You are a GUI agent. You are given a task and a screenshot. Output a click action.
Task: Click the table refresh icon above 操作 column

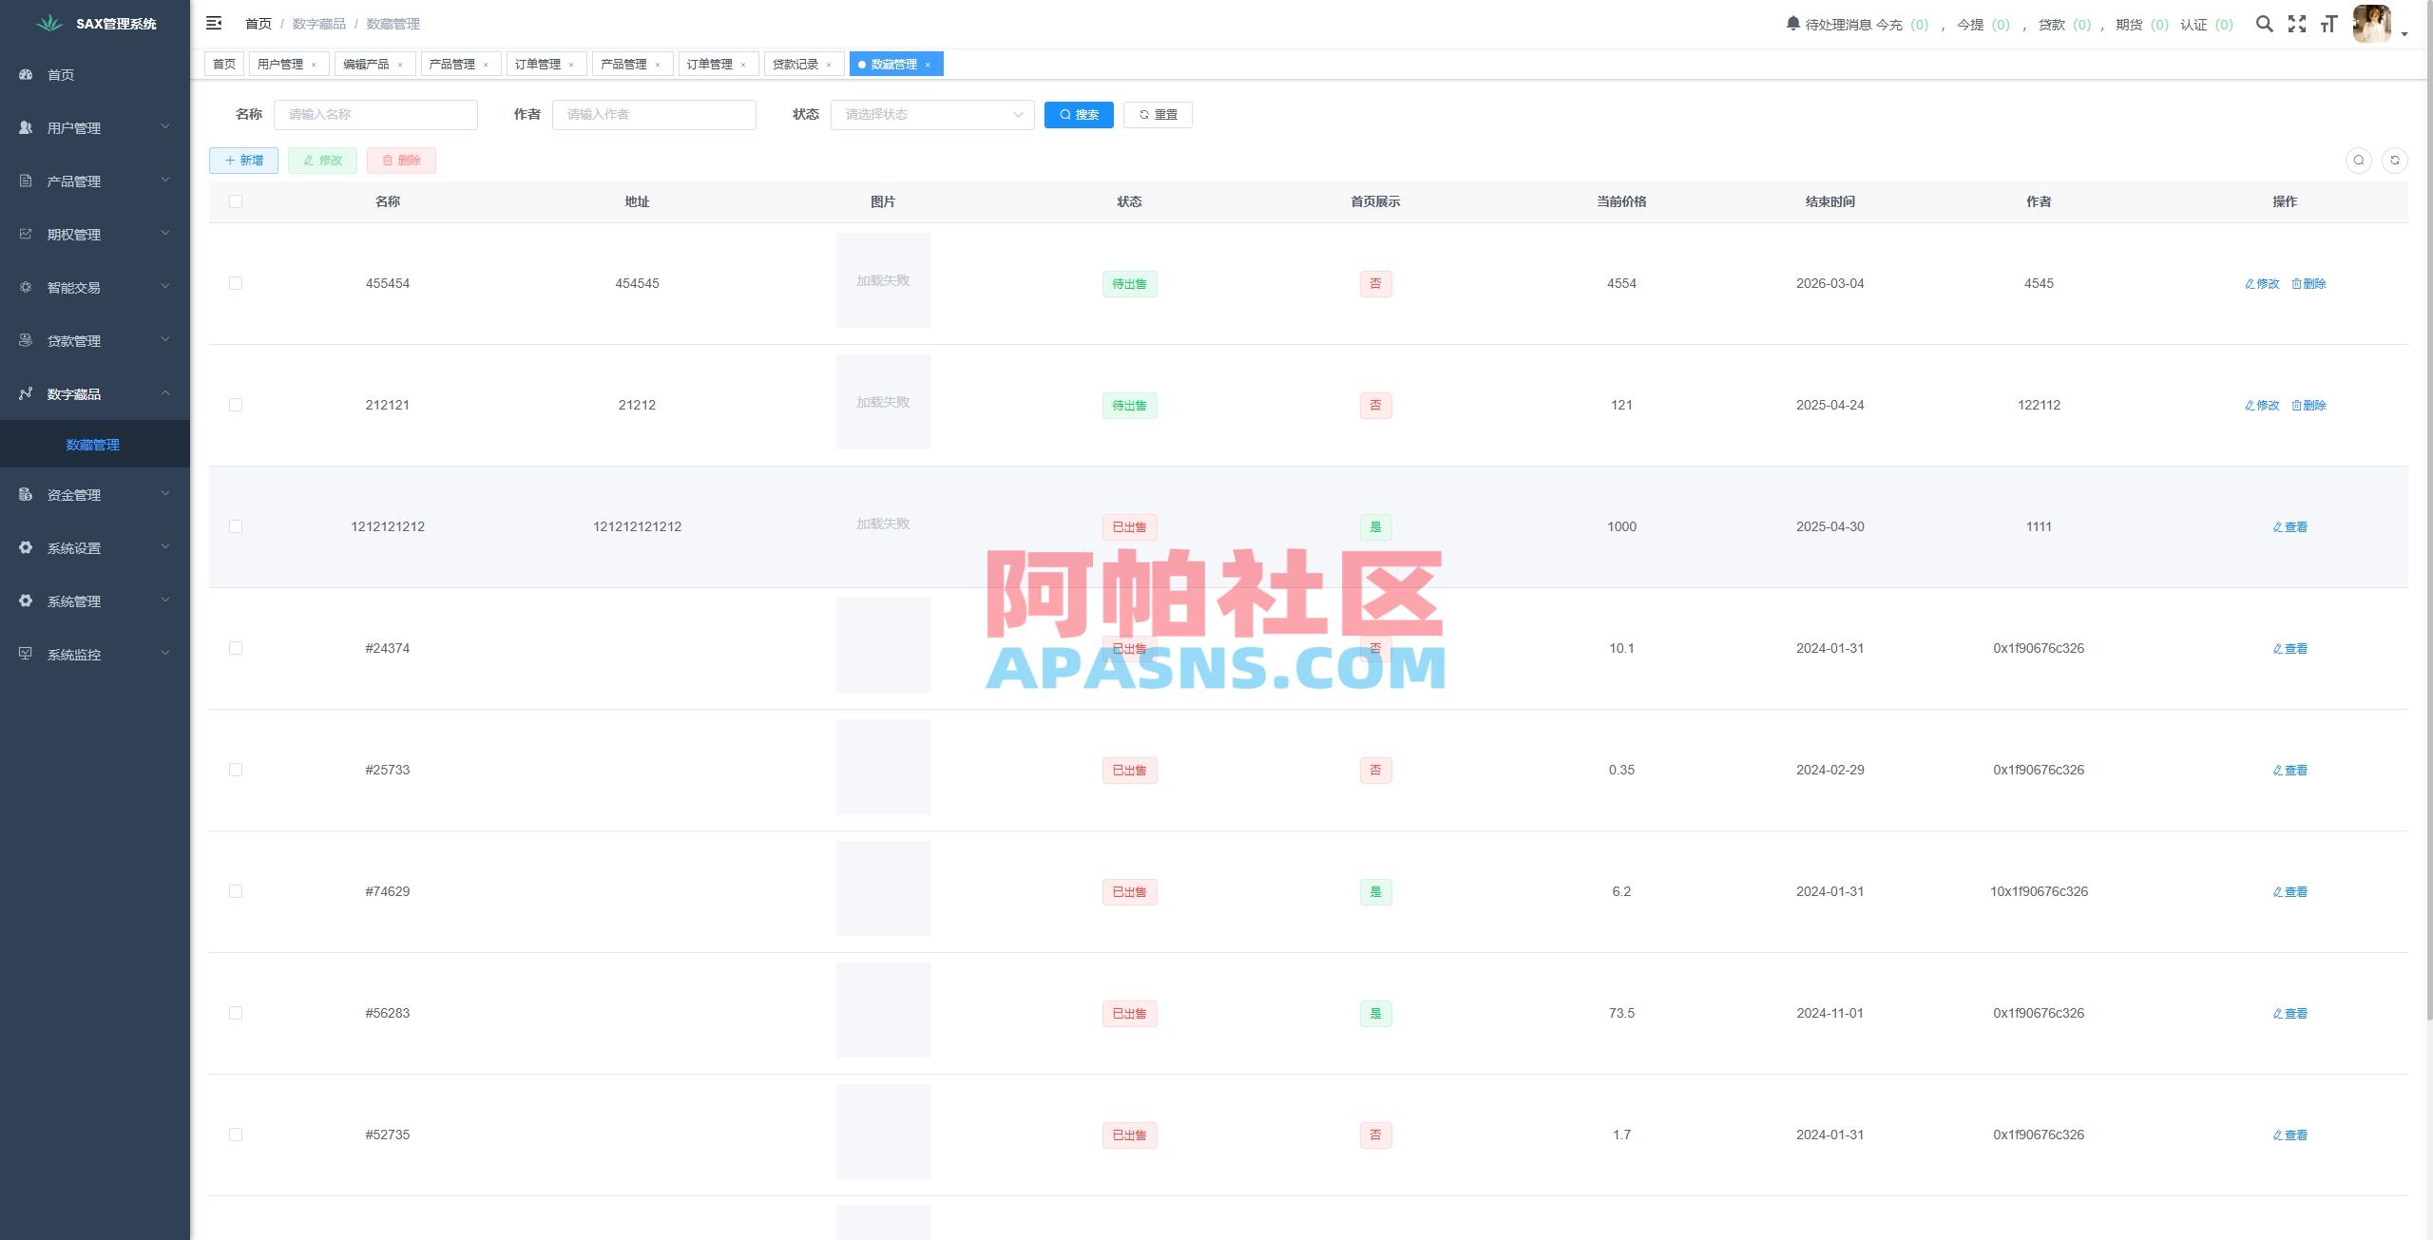2396,160
